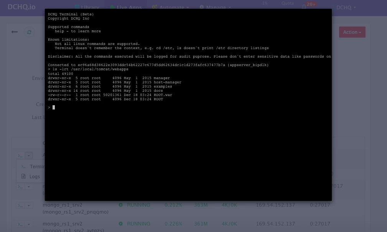The width and height of the screenshot is (387, 232).
Task: Click the 0.226% CPU value
Action: coord(173,224)
